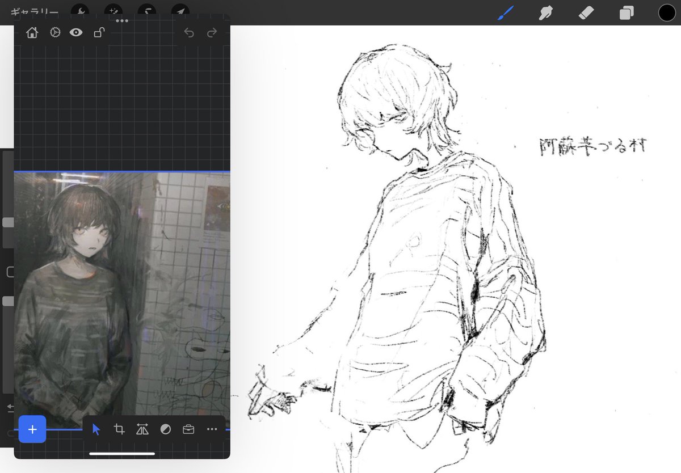Open the Adjustments circle in the panel toolbar
Viewport: 681px width, 473px height.
[x=165, y=429]
